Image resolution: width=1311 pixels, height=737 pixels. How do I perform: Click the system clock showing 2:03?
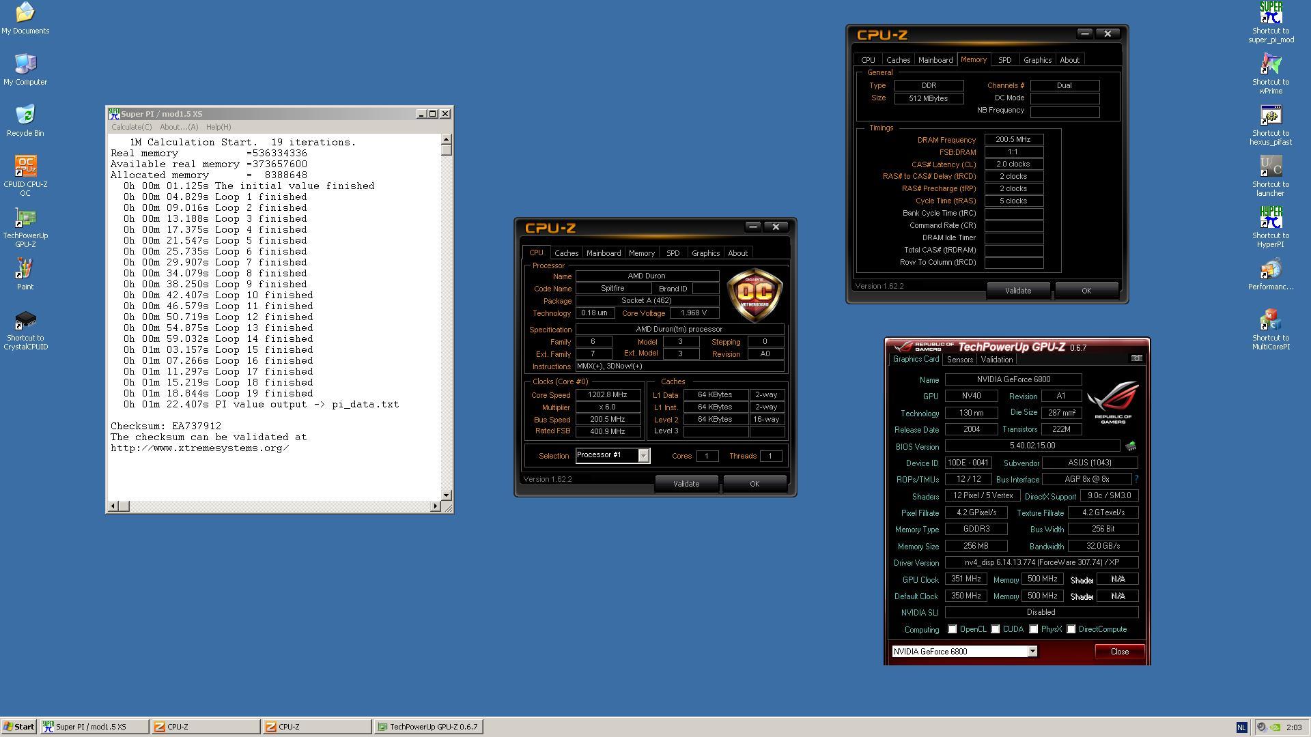(x=1293, y=727)
